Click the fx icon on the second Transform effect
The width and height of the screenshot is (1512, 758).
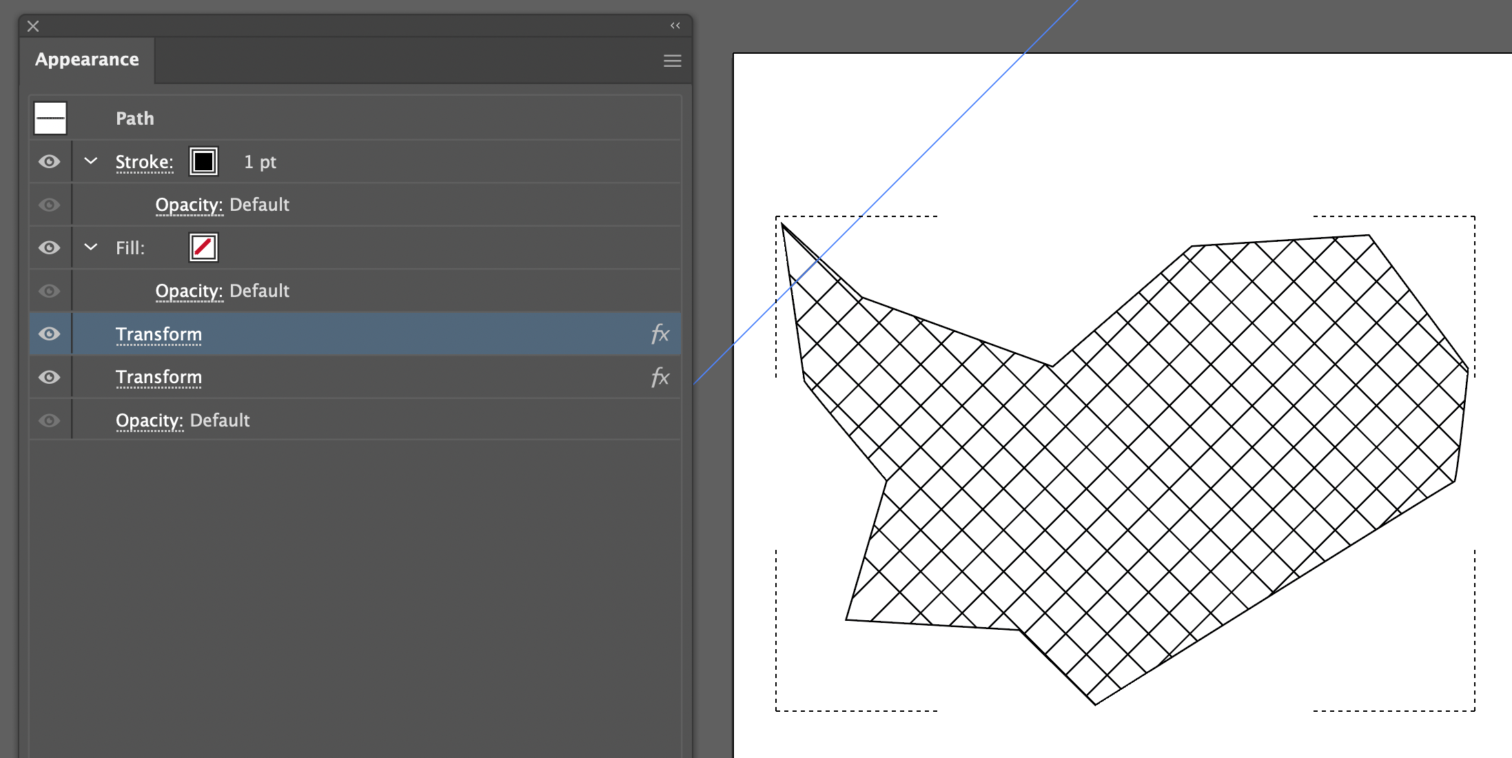pyautogui.click(x=660, y=377)
